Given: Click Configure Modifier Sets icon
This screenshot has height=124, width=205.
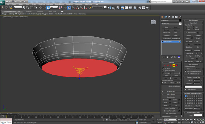Looking at the screenshot, I should 179,57.
